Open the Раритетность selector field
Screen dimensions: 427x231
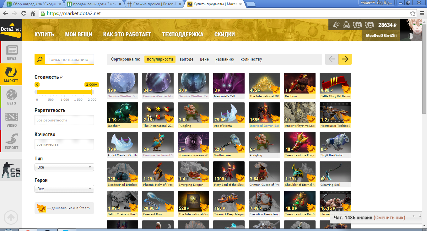tap(64, 120)
